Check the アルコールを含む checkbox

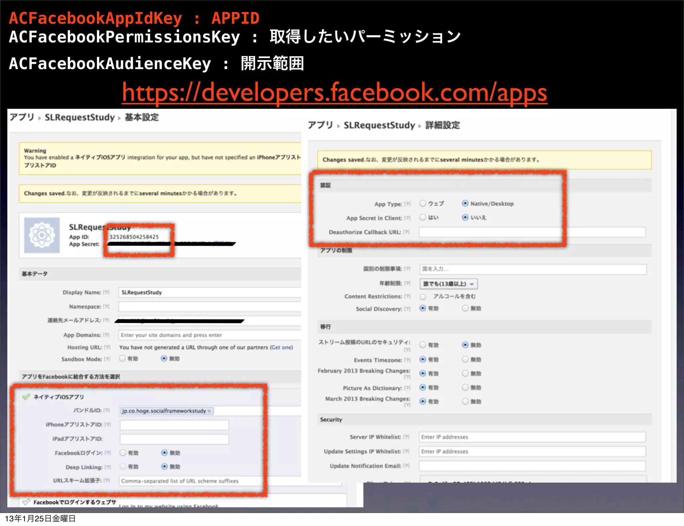[423, 296]
